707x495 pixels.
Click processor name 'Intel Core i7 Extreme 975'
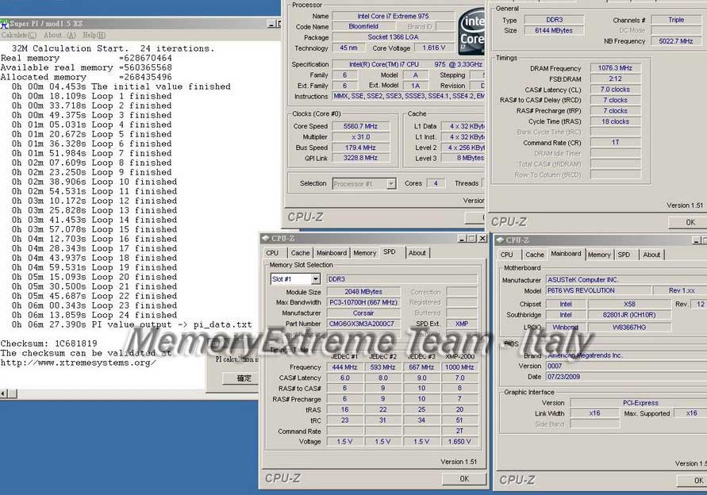click(x=394, y=16)
